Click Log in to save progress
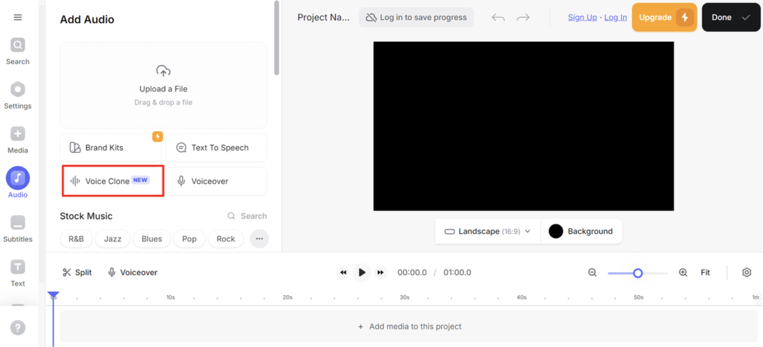The width and height of the screenshot is (763, 347). 416,17
